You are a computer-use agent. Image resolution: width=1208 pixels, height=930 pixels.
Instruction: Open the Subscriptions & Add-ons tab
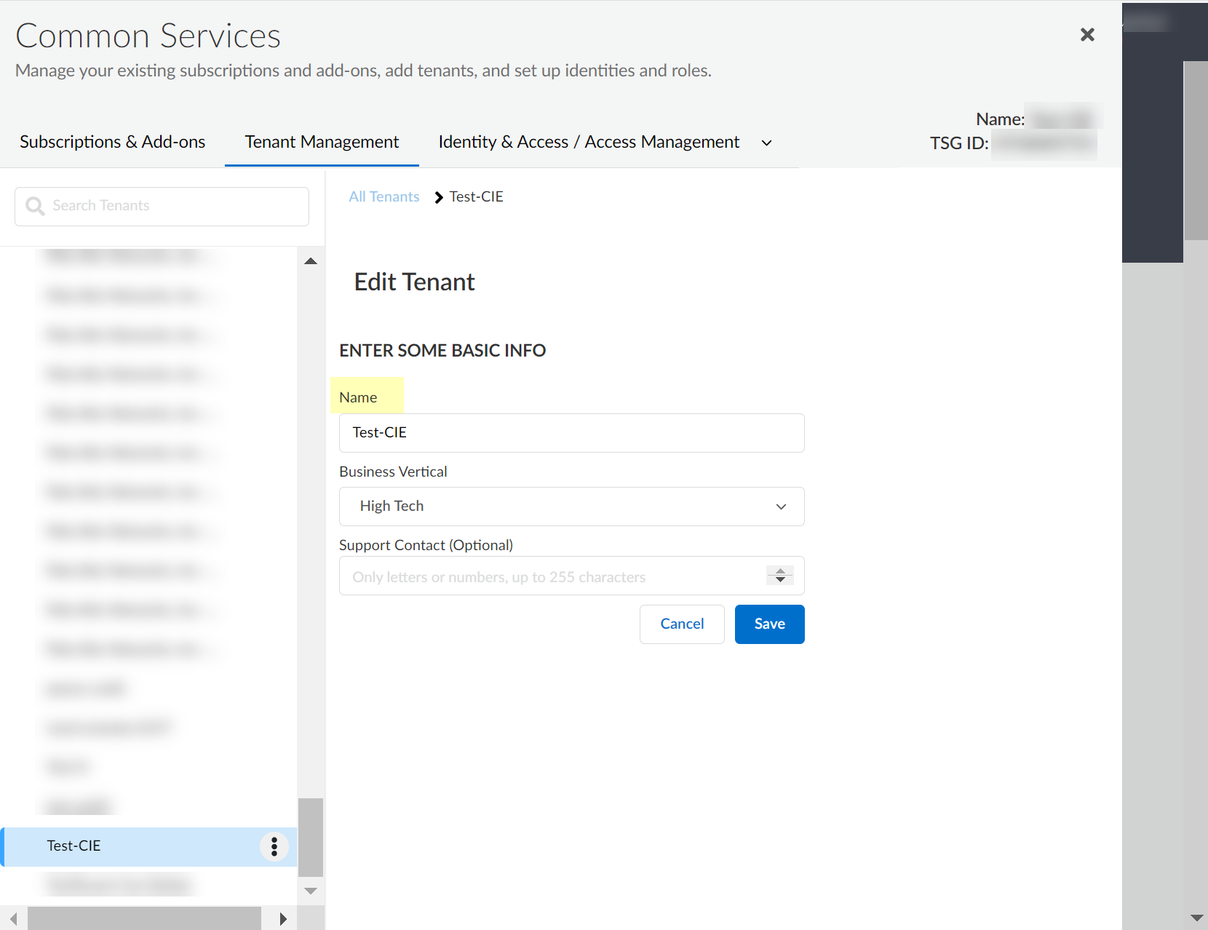pyautogui.click(x=113, y=142)
